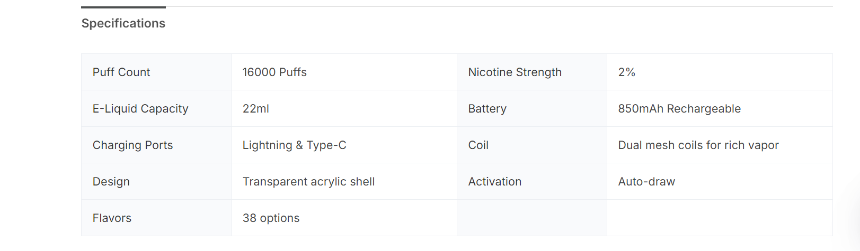Screen dimensions: 860x251
Task: Select the 850mAh Rechargeable value
Action: pyautogui.click(x=679, y=109)
